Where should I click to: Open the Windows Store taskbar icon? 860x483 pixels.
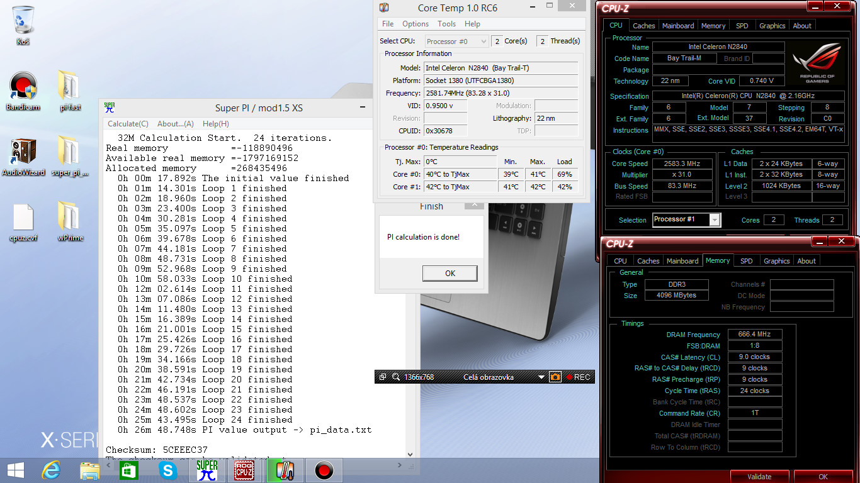128,470
